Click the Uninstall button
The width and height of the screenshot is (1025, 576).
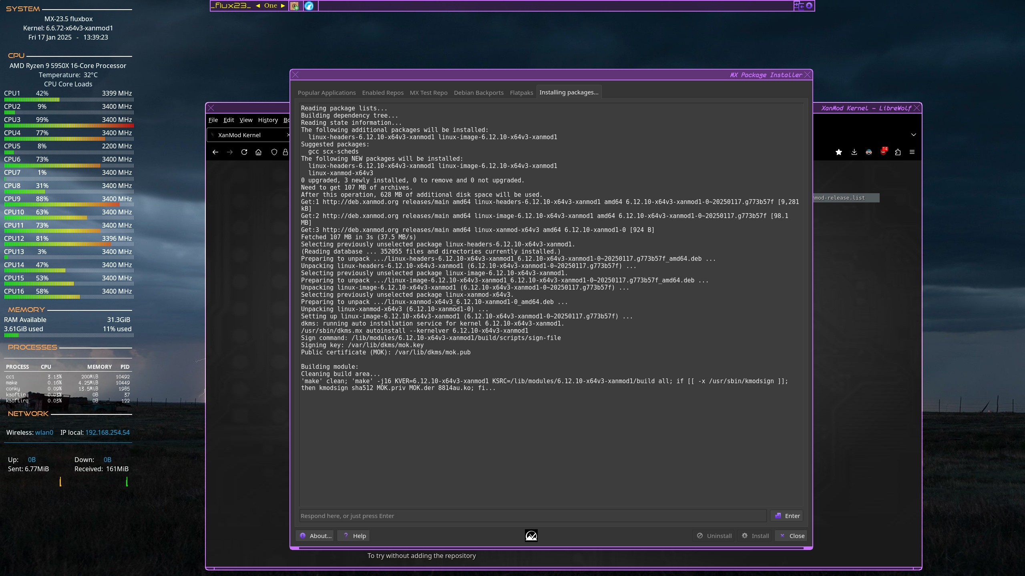[714, 536]
